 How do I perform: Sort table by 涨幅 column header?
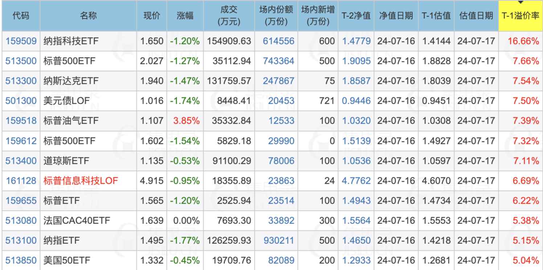click(185, 16)
